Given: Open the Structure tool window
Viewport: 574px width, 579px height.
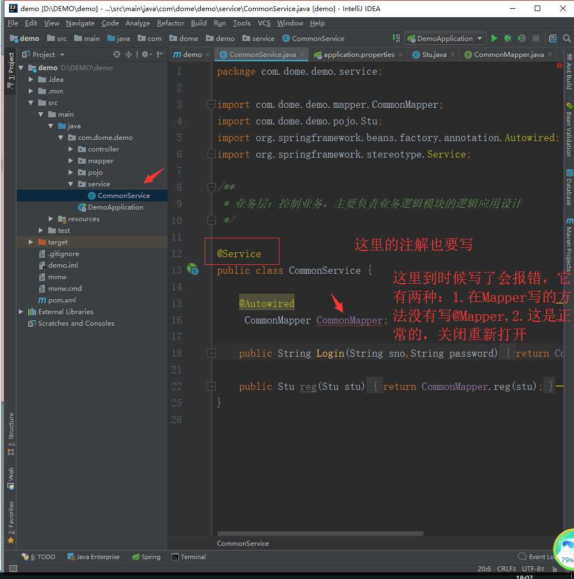Looking at the screenshot, I should coord(11,434).
